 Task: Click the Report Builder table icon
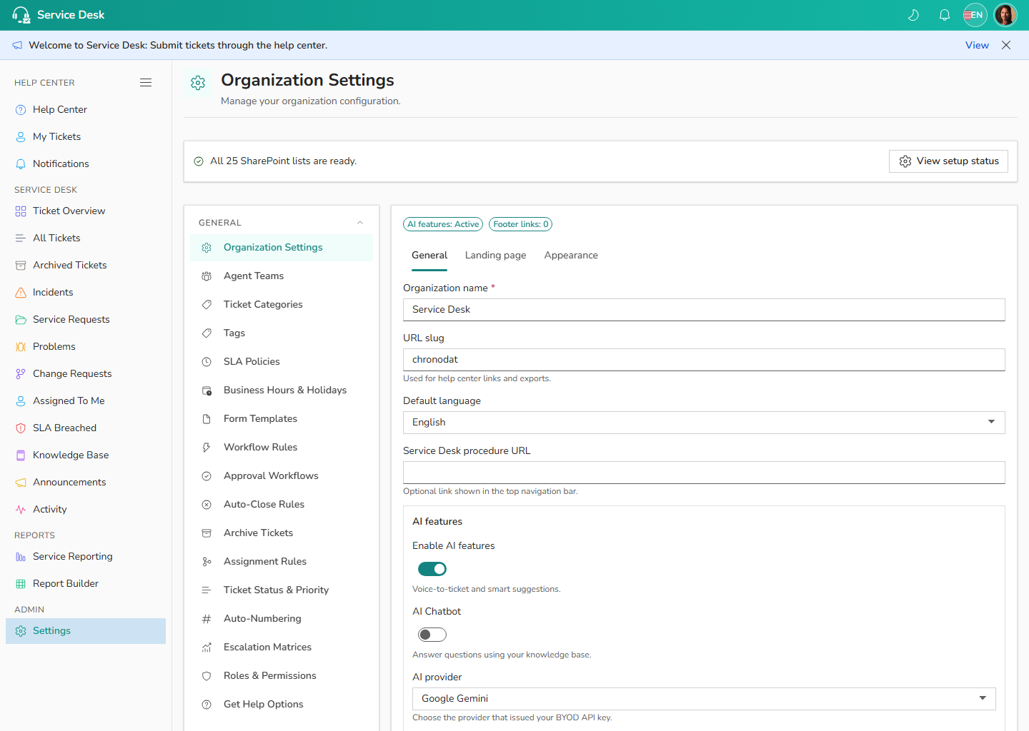[21, 584]
